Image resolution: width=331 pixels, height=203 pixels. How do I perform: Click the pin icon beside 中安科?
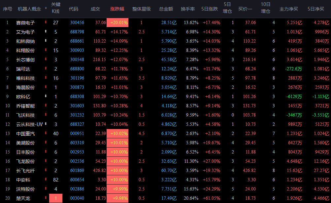[46, 179]
